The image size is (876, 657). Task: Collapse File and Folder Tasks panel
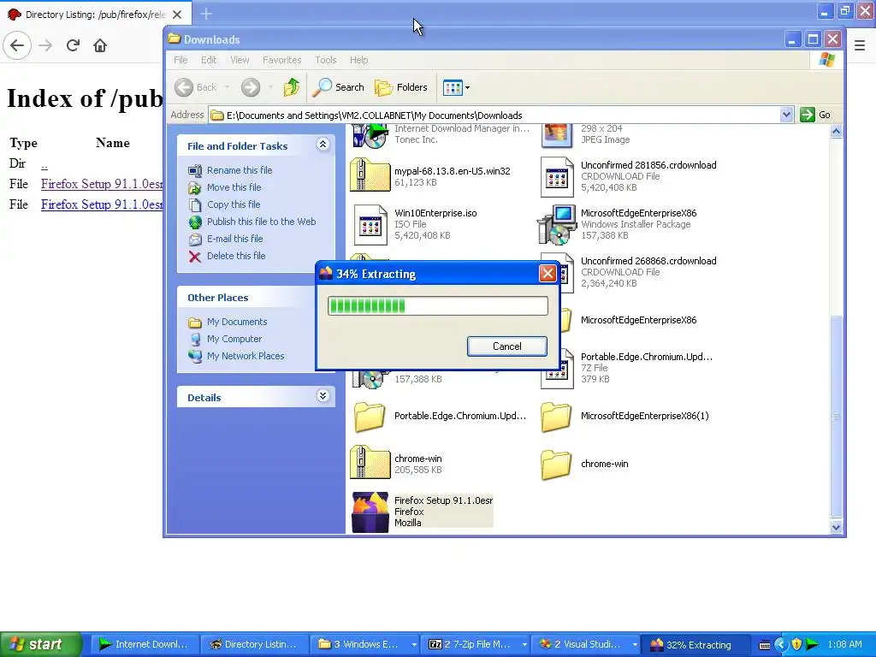pyautogui.click(x=323, y=145)
